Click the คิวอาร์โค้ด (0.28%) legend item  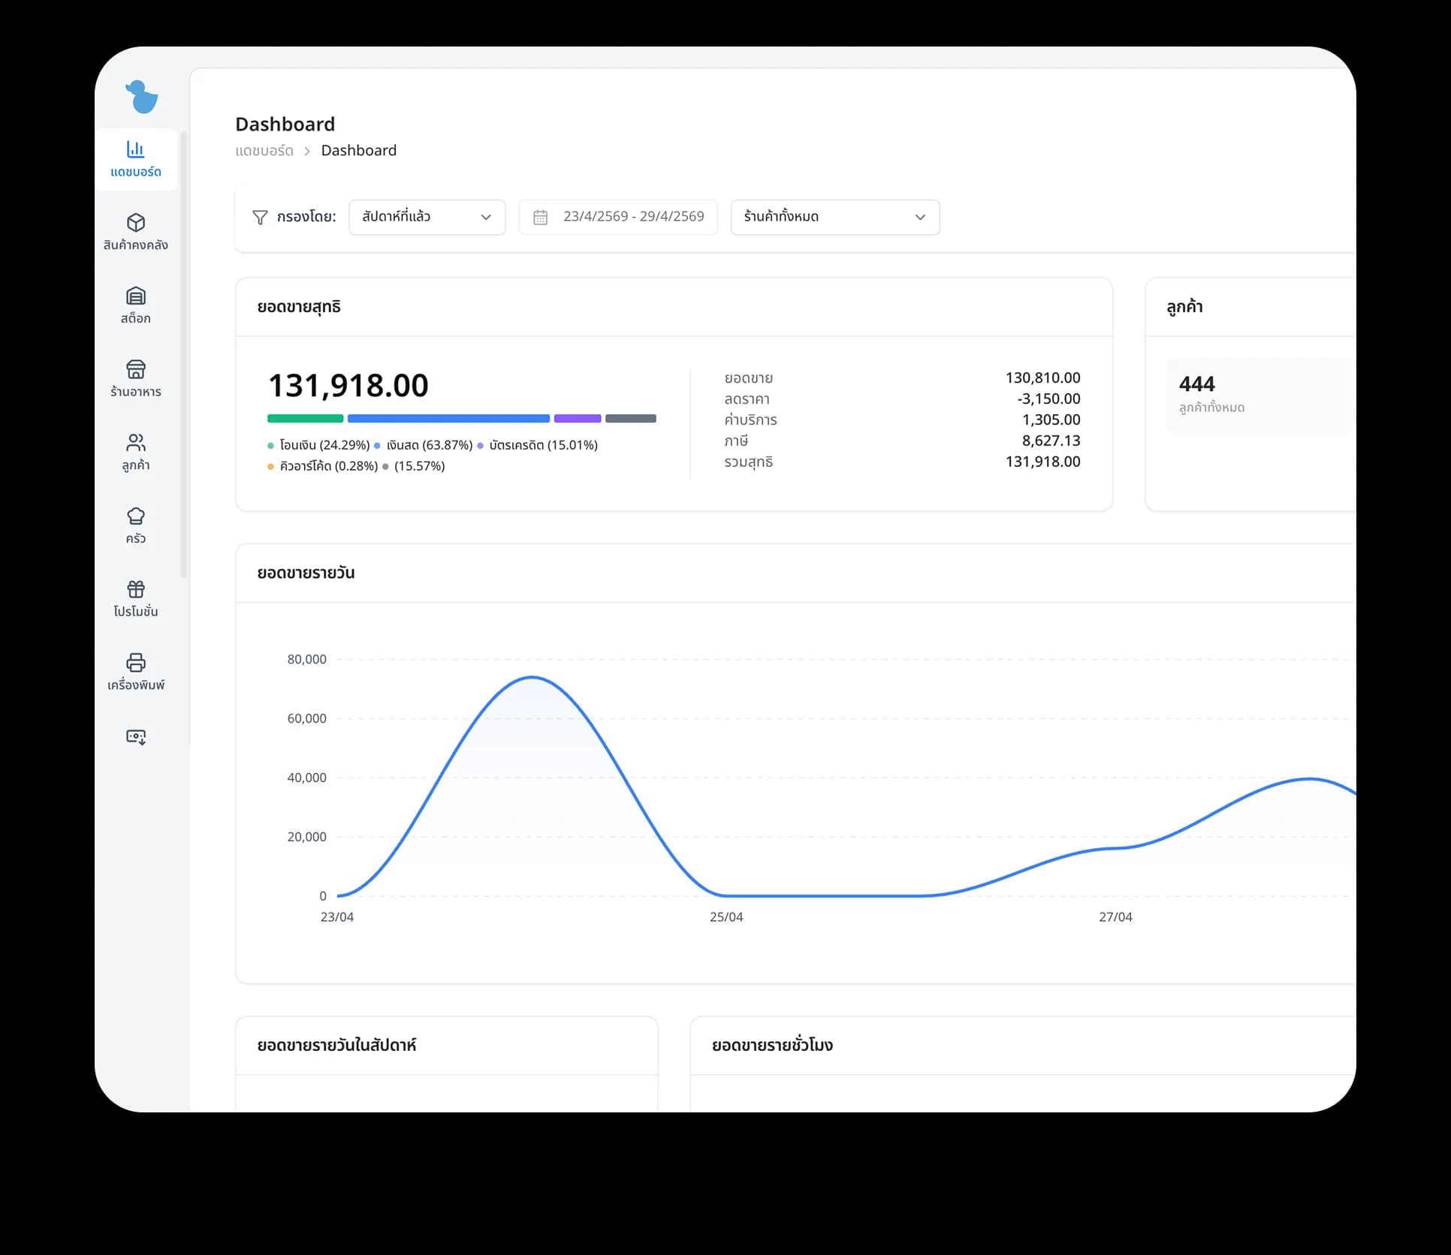[322, 466]
